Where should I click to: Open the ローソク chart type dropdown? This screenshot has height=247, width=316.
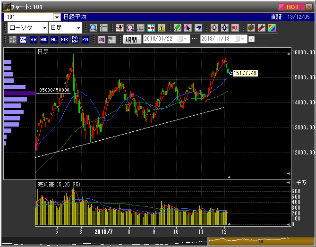44,27
